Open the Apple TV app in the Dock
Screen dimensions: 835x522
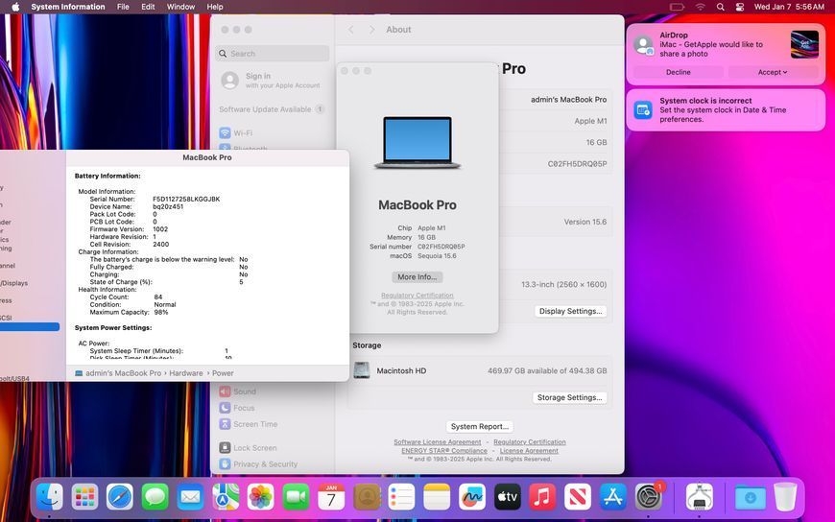coord(507,497)
